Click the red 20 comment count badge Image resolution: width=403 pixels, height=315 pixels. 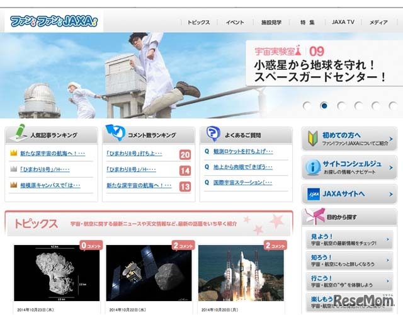pos(185,155)
